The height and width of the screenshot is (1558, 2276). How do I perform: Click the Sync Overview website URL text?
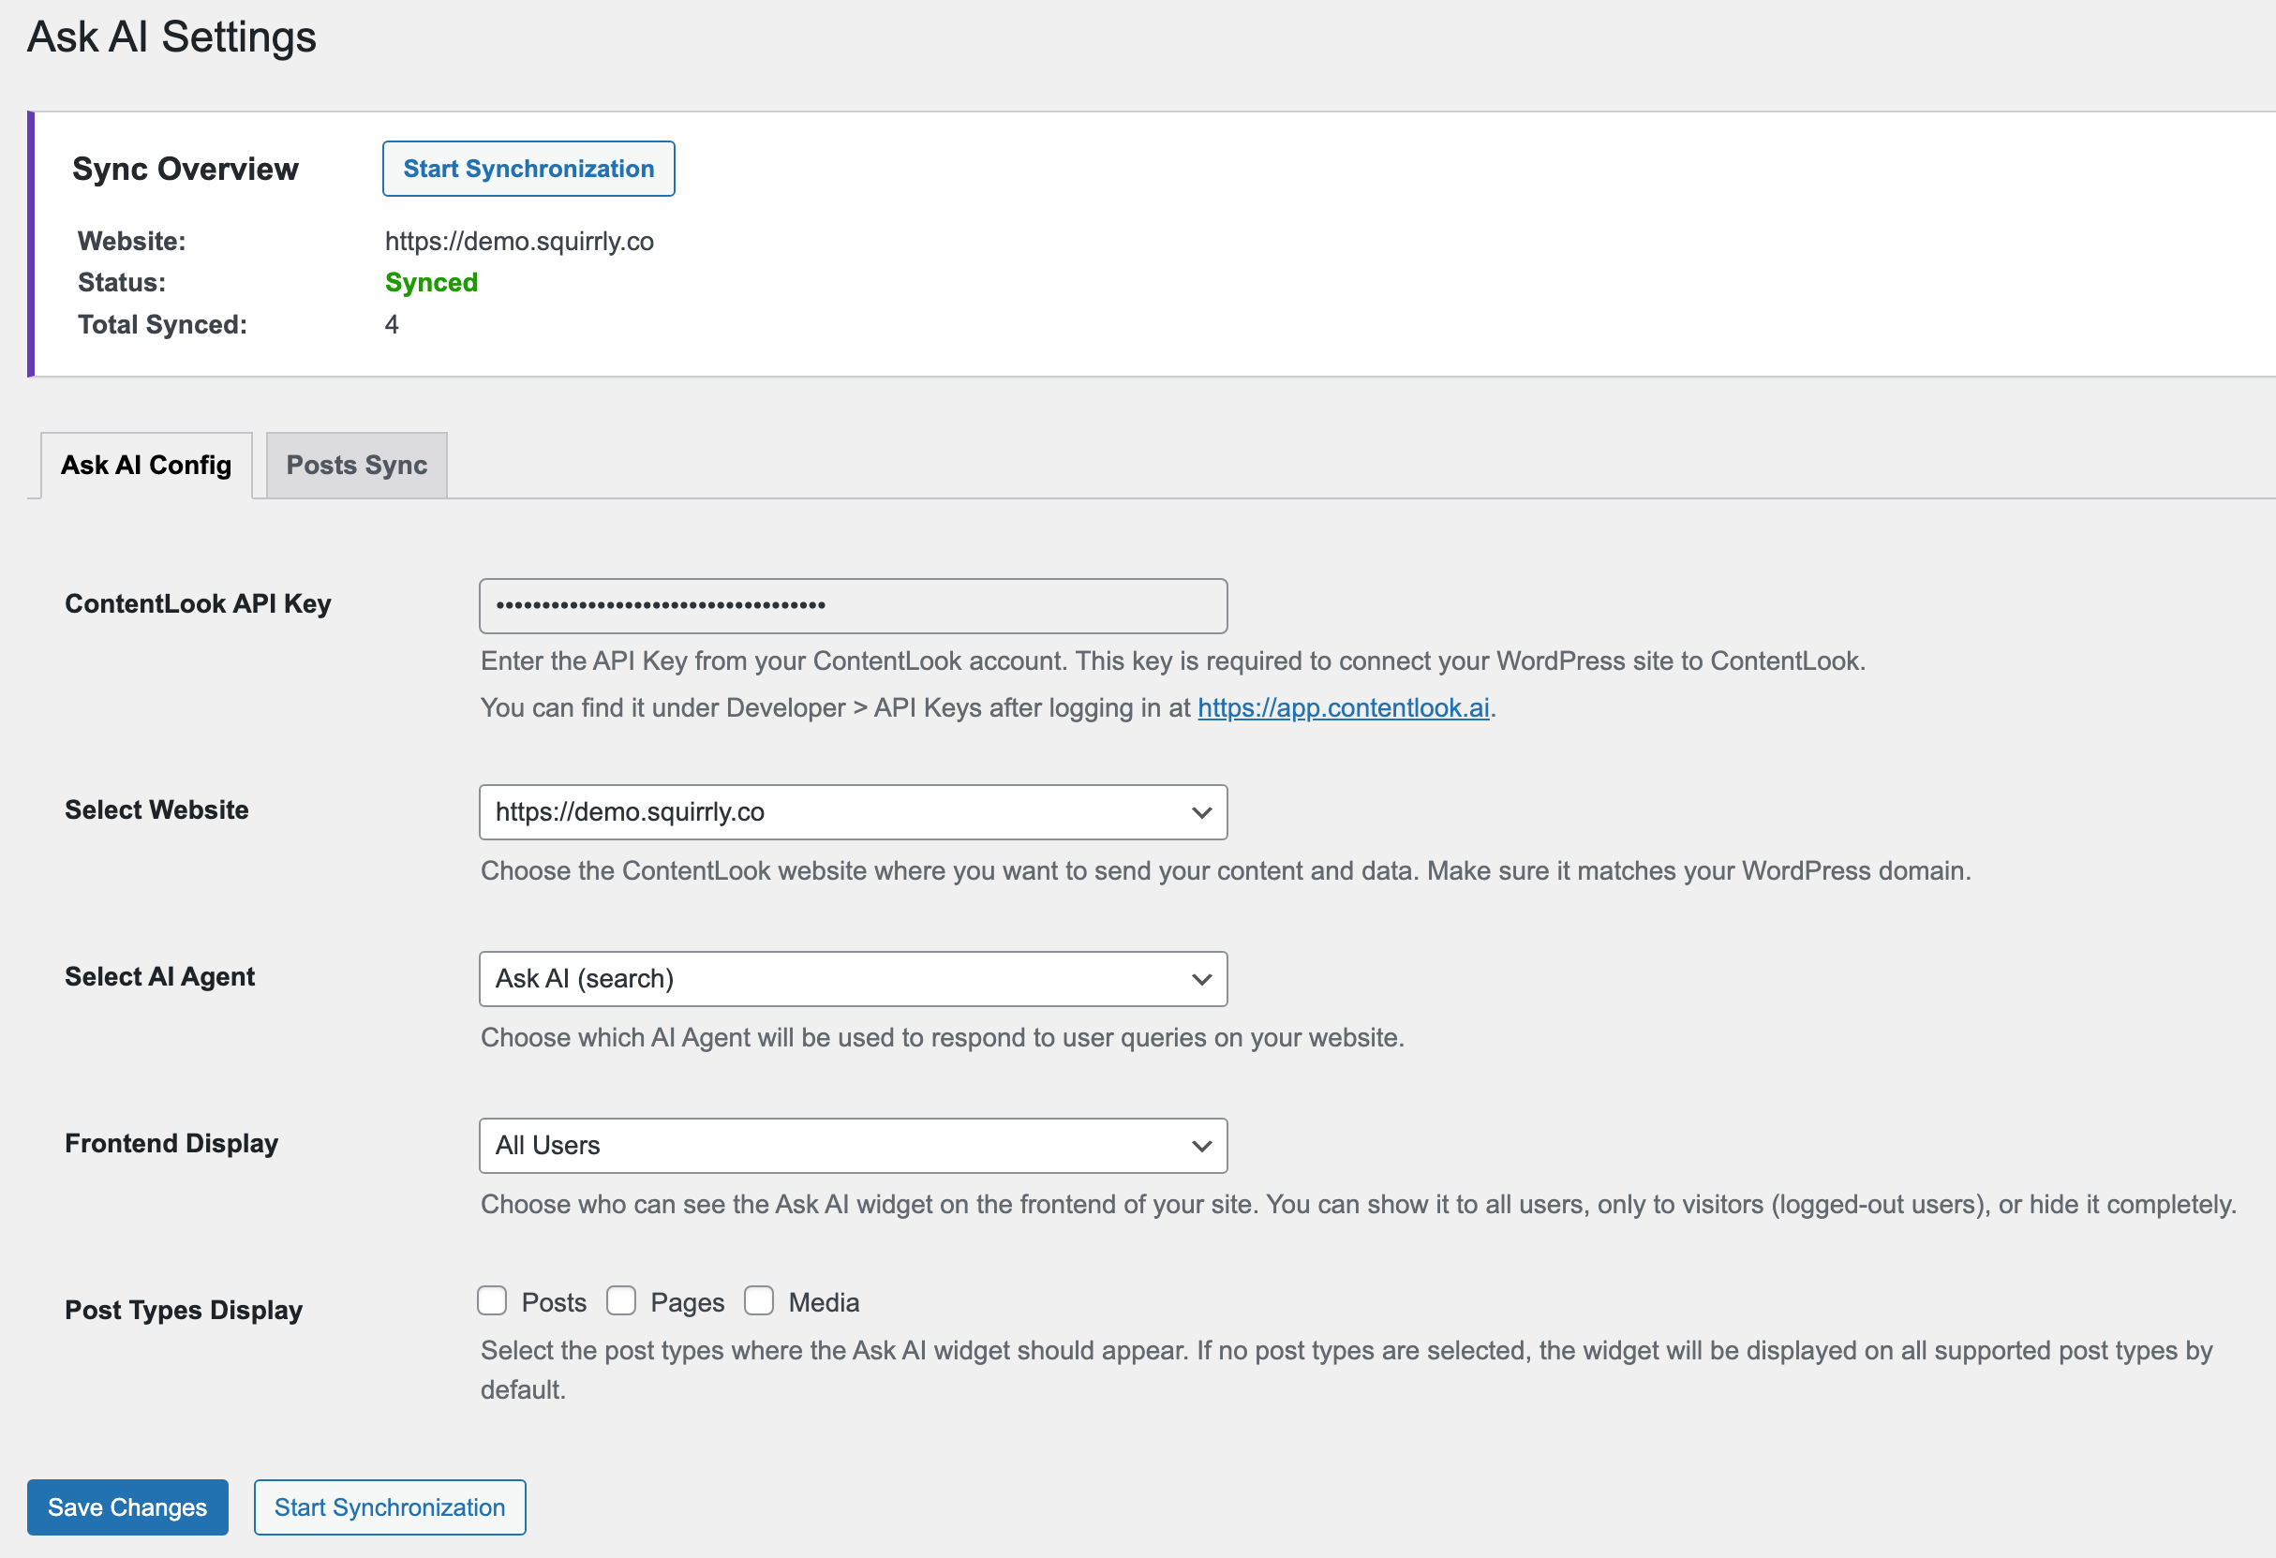click(x=518, y=241)
